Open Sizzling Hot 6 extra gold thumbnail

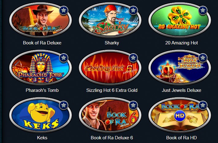coord(110,68)
